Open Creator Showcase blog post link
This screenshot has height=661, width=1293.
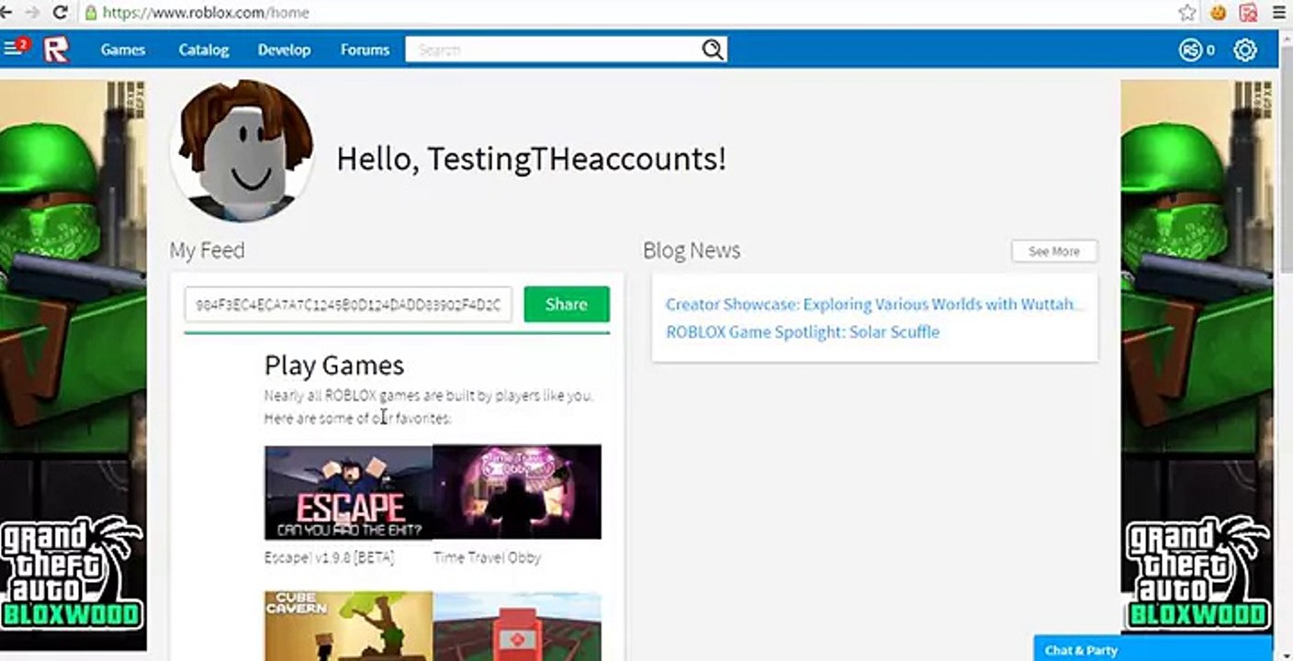[874, 304]
